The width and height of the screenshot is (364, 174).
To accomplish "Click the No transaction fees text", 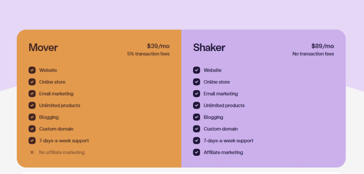I will 313,54.
